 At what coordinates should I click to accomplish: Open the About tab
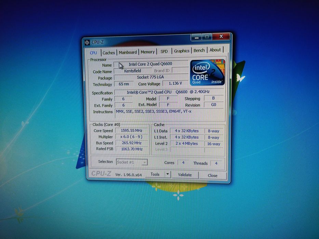click(x=215, y=50)
